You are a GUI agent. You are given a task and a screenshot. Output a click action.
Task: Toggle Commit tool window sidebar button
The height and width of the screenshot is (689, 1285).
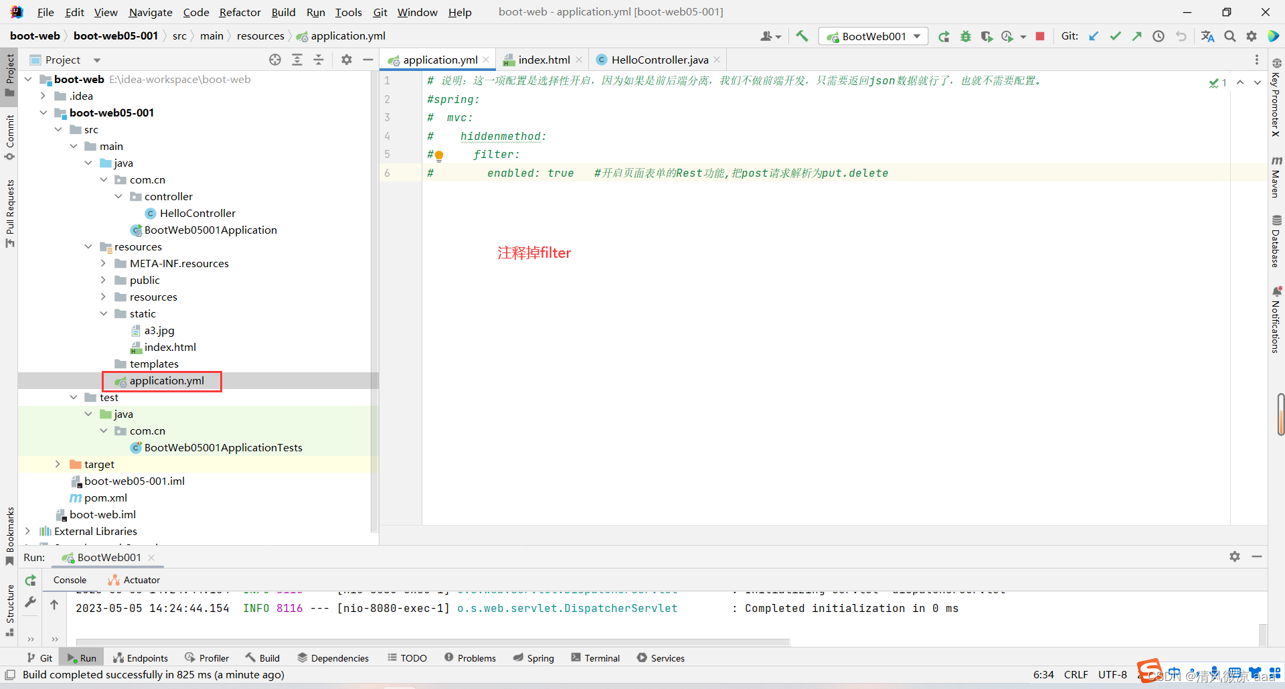click(9, 137)
